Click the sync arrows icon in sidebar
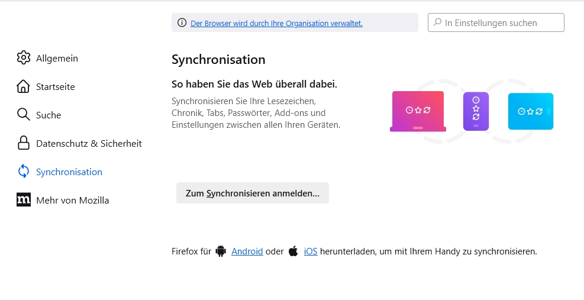 (x=23, y=172)
